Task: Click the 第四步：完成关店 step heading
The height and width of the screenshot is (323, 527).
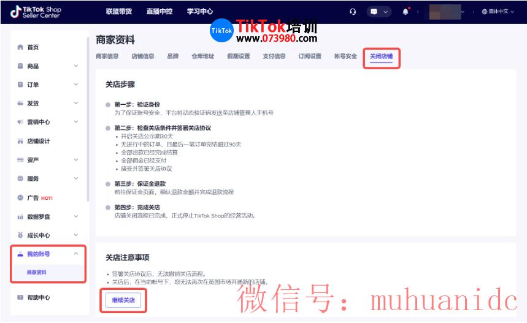Action: (137, 207)
